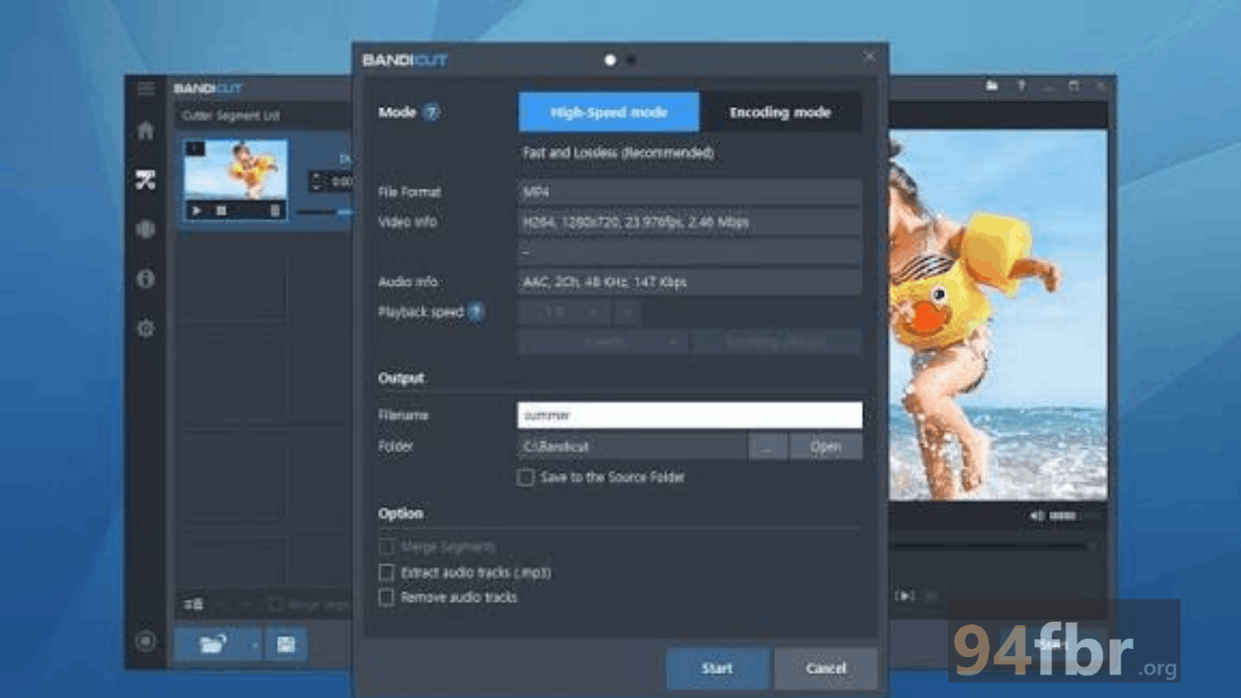Browse folder with the ... button
Image resolution: width=1241 pixels, height=698 pixels.
tap(769, 446)
